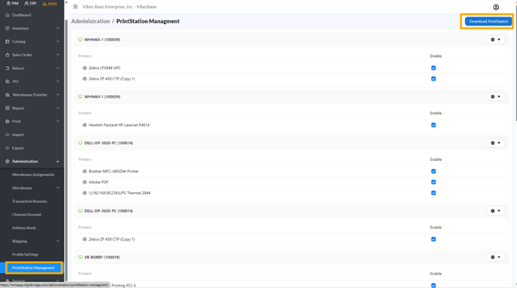Click the Import cloud icon

[x=8, y=135]
